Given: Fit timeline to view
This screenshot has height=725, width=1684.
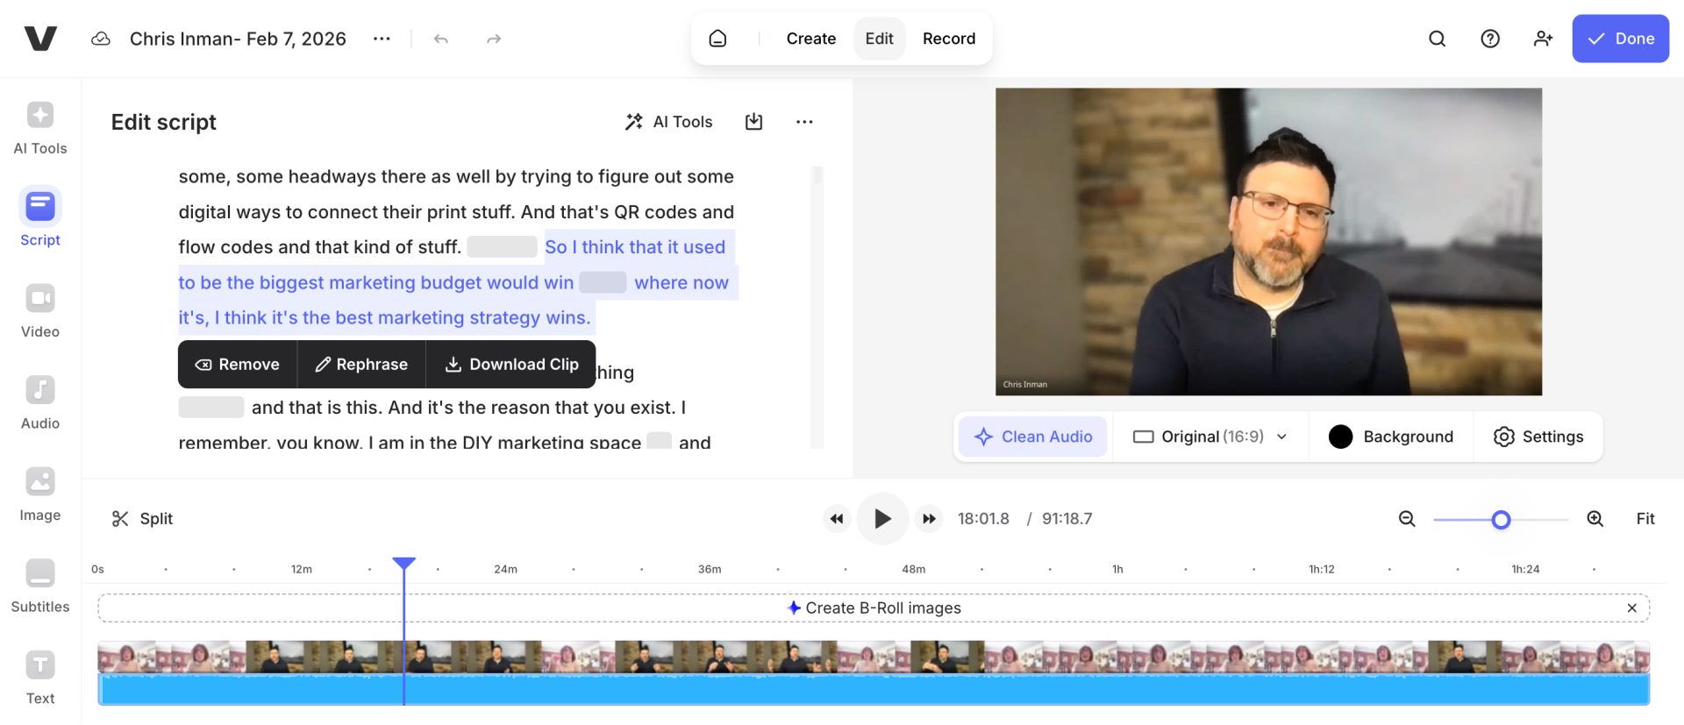Looking at the screenshot, I should point(1645,519).
